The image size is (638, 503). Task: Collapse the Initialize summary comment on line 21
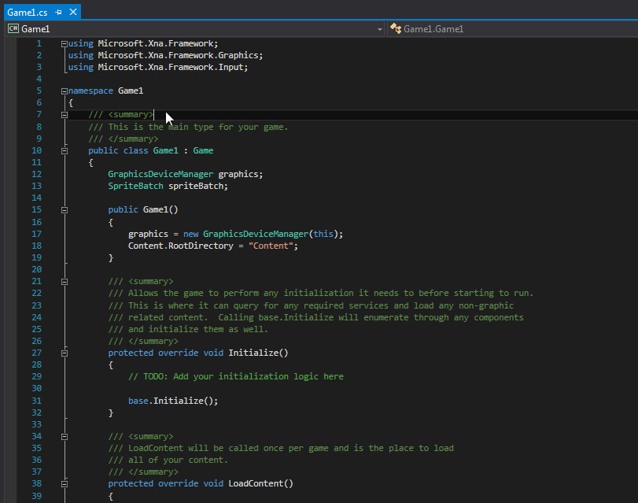(x=65, y=281)
